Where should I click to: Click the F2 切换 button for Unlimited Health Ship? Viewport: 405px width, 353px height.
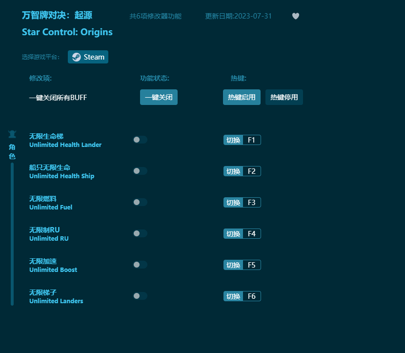[x=242, y=171]
